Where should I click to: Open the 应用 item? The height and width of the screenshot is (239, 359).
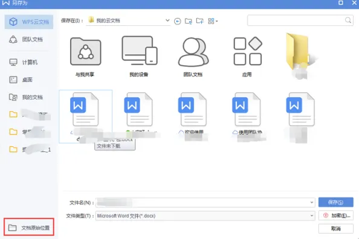247,57
